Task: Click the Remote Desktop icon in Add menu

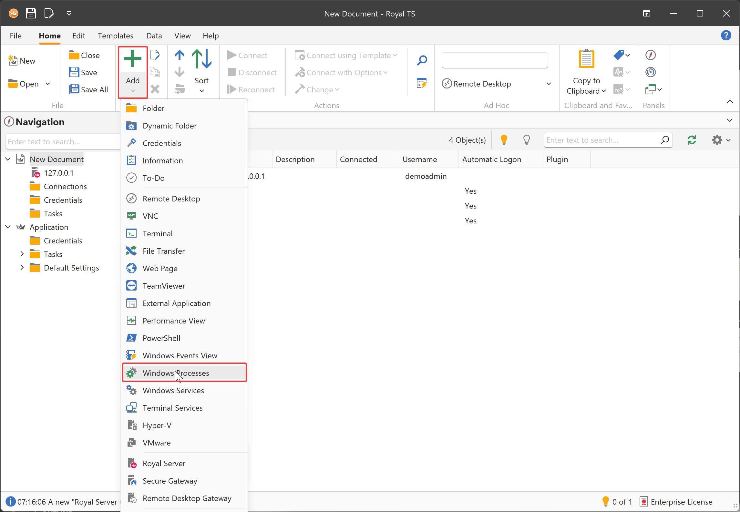Action: (131, 199)
